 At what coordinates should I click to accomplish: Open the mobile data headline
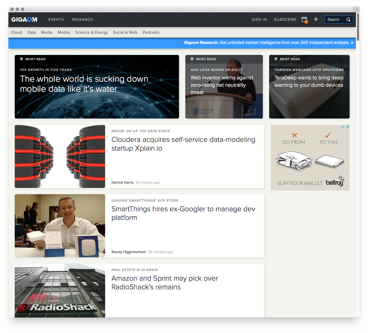click(84, 84)
